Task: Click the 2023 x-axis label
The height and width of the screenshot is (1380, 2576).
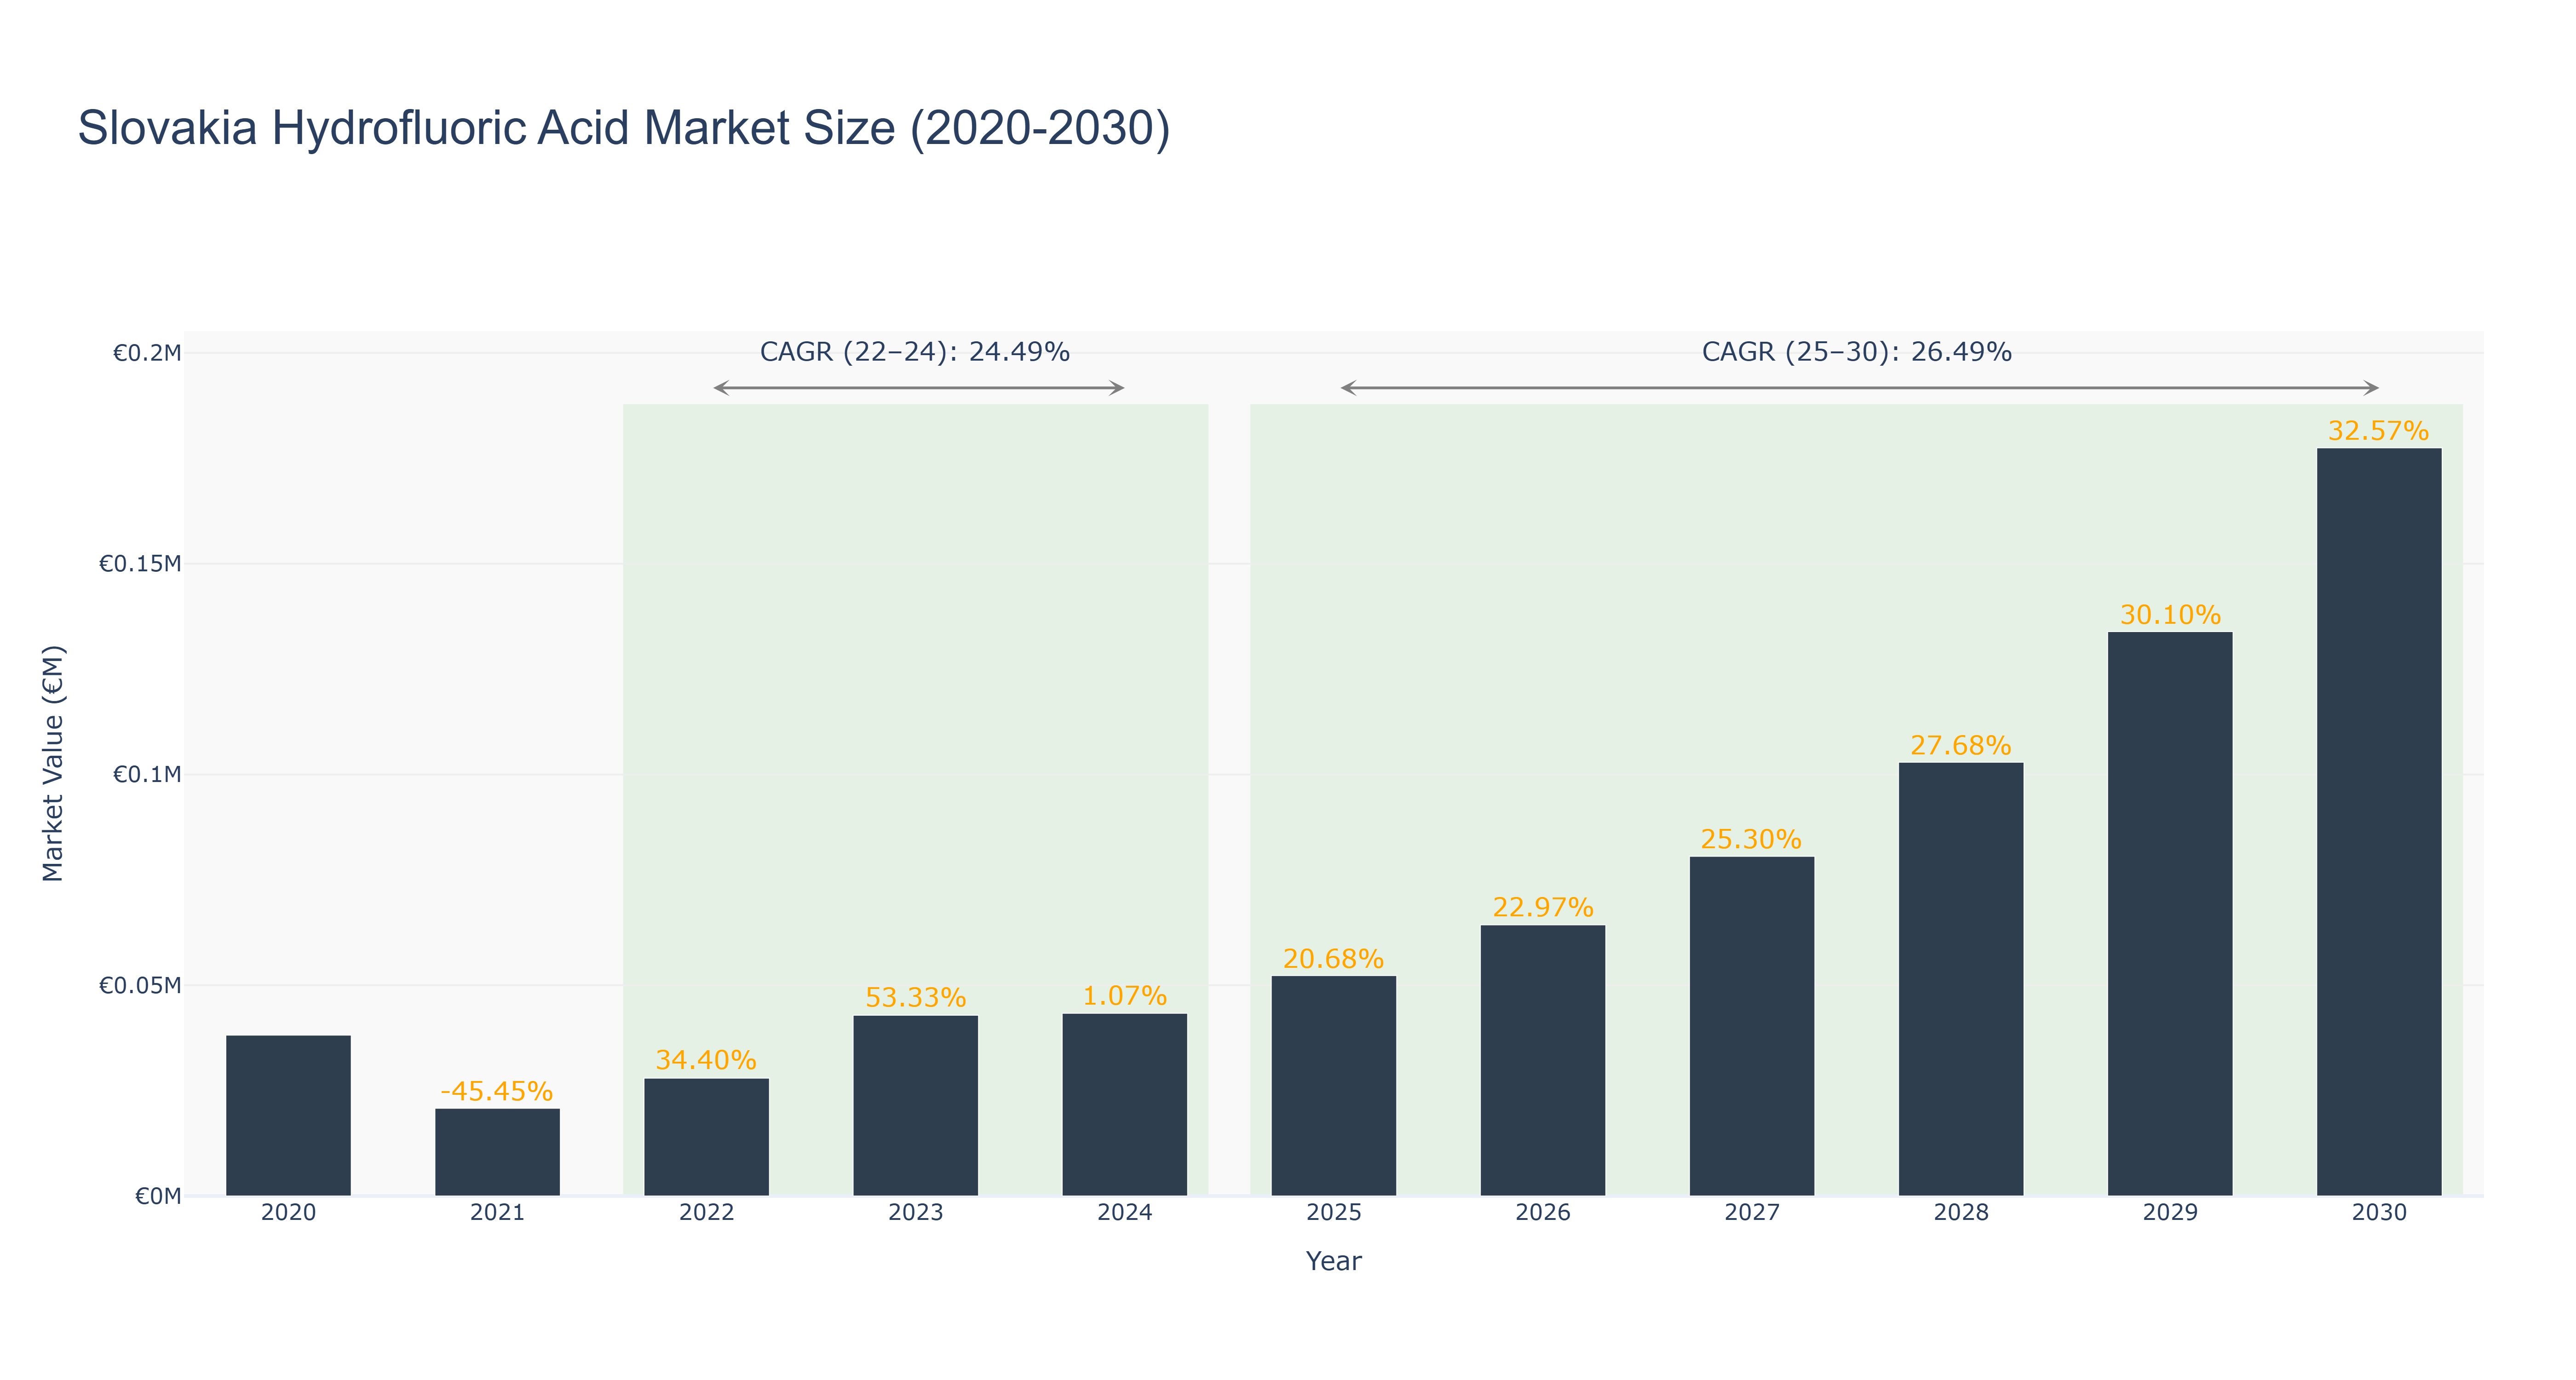Action: click(915, 1213)
